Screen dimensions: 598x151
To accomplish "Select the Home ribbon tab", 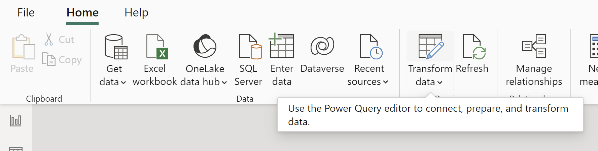I will click(x=82, y=13).
